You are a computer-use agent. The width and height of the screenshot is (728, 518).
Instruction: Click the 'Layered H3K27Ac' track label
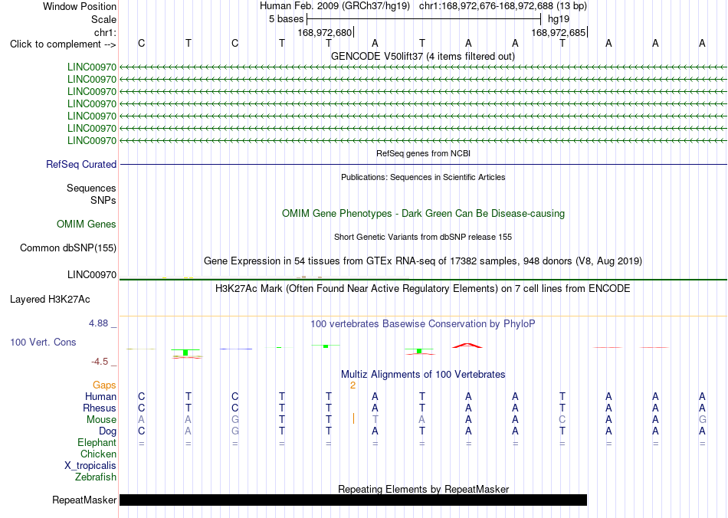click(x=50, y=300)
